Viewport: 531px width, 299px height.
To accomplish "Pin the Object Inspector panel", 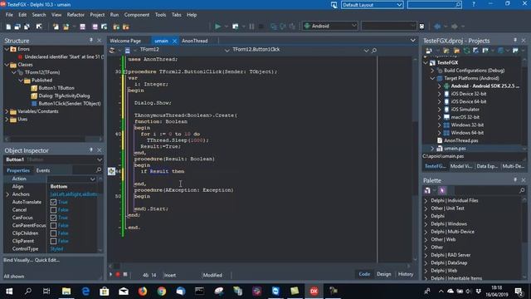I will tap(90, 149).
